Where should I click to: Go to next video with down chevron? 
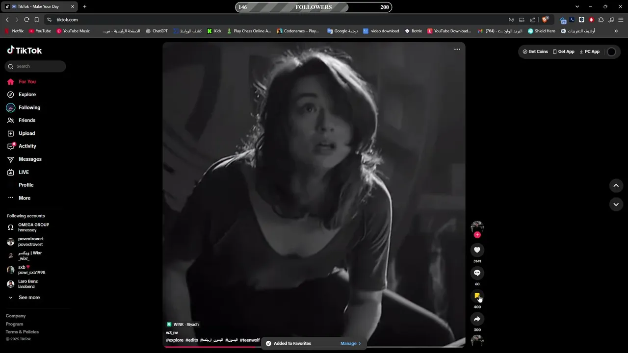[616, 204]
